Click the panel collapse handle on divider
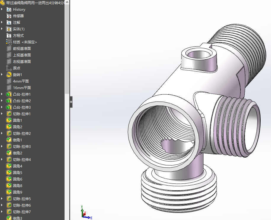 coord(71,102)
